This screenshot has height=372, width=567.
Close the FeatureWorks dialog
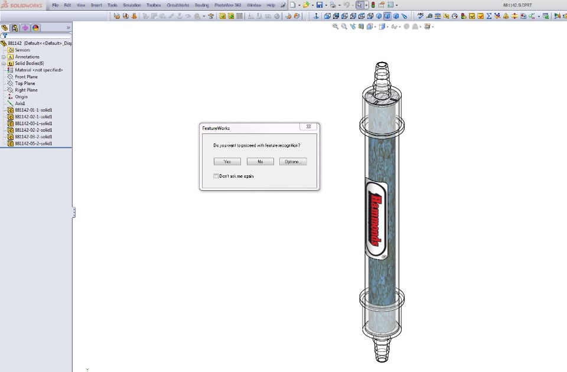point(308,126)
